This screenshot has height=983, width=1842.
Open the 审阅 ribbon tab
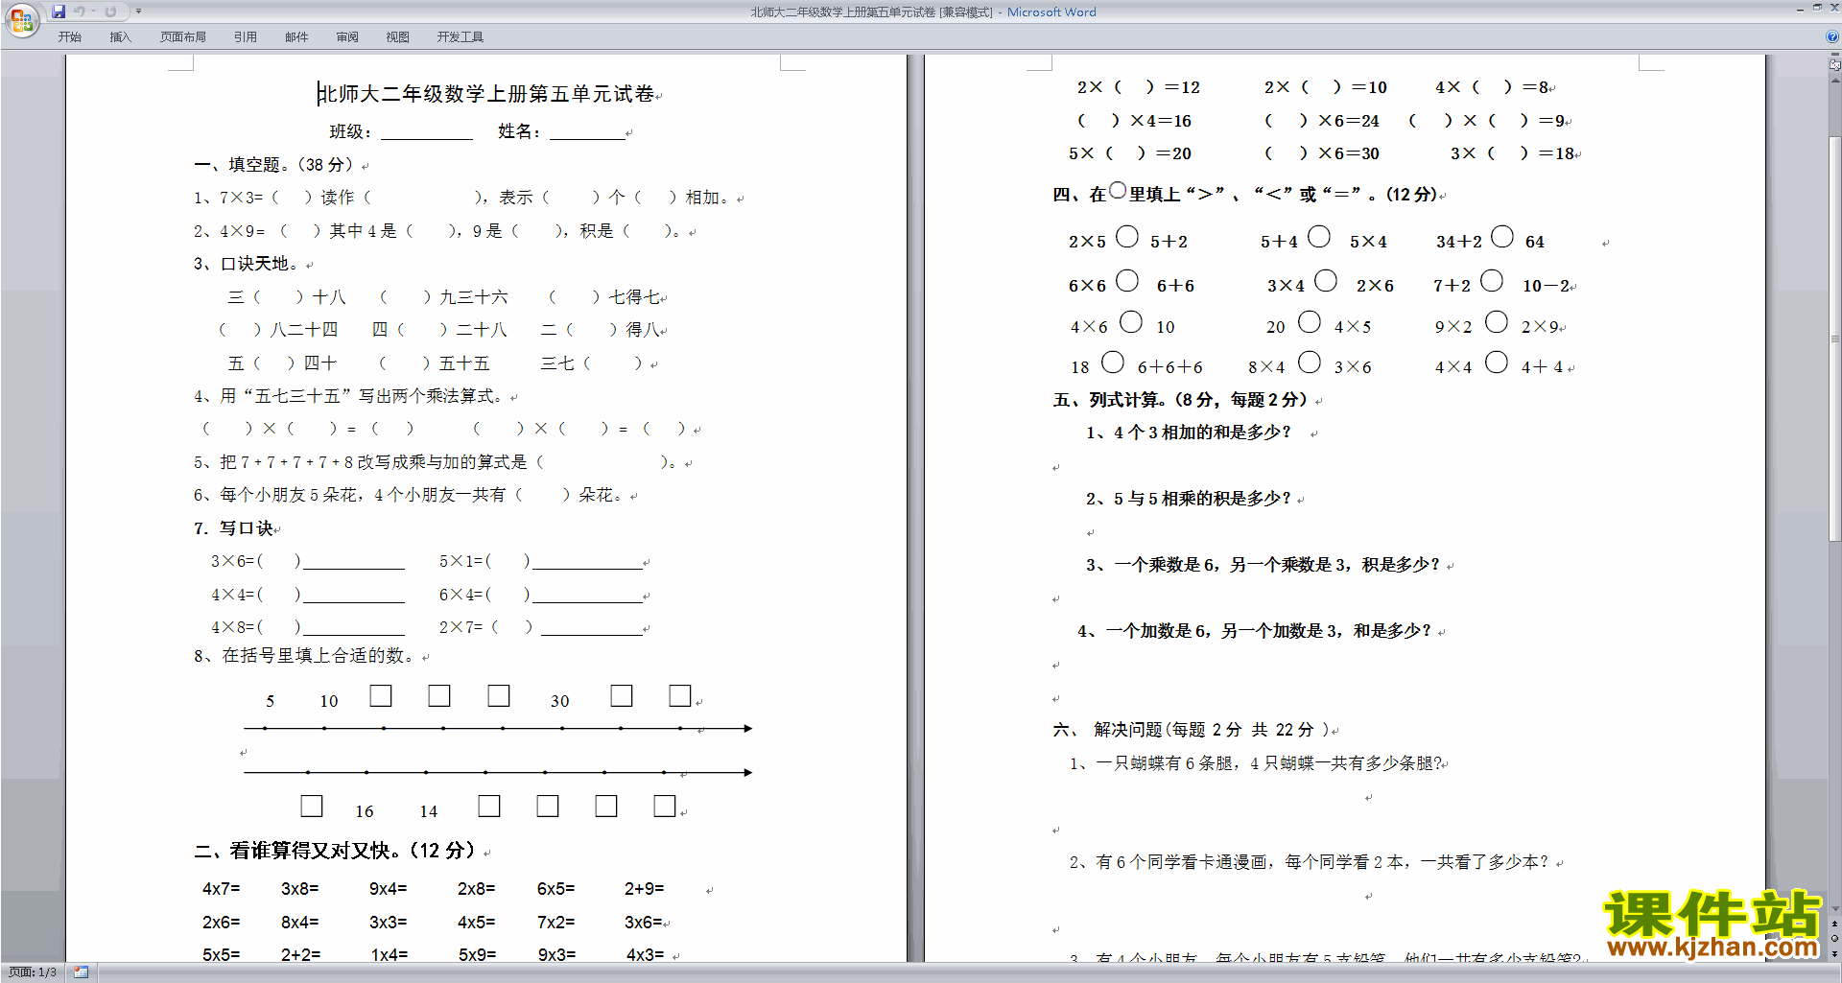347,36
